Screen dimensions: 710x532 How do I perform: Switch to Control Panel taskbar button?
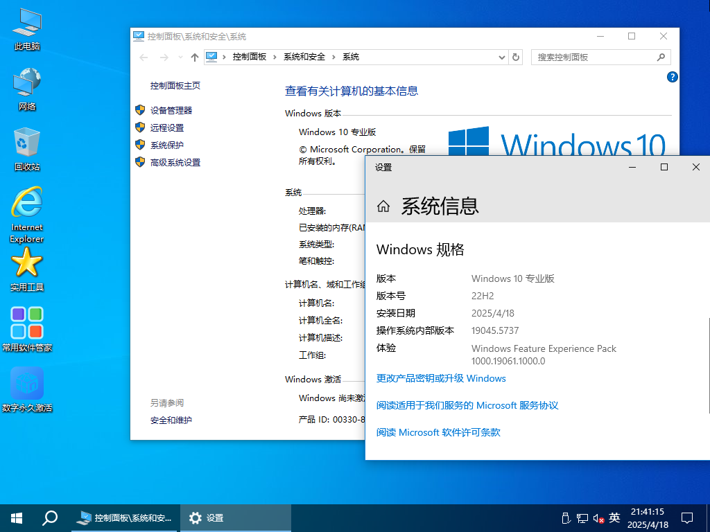(125, 518)
